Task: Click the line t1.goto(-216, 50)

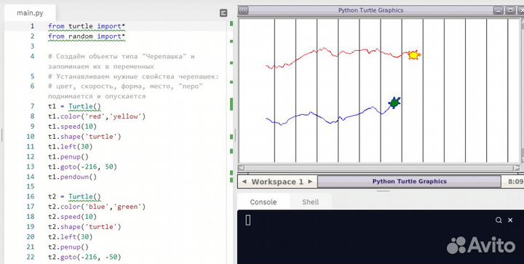Action: click(x=82, y=167)
